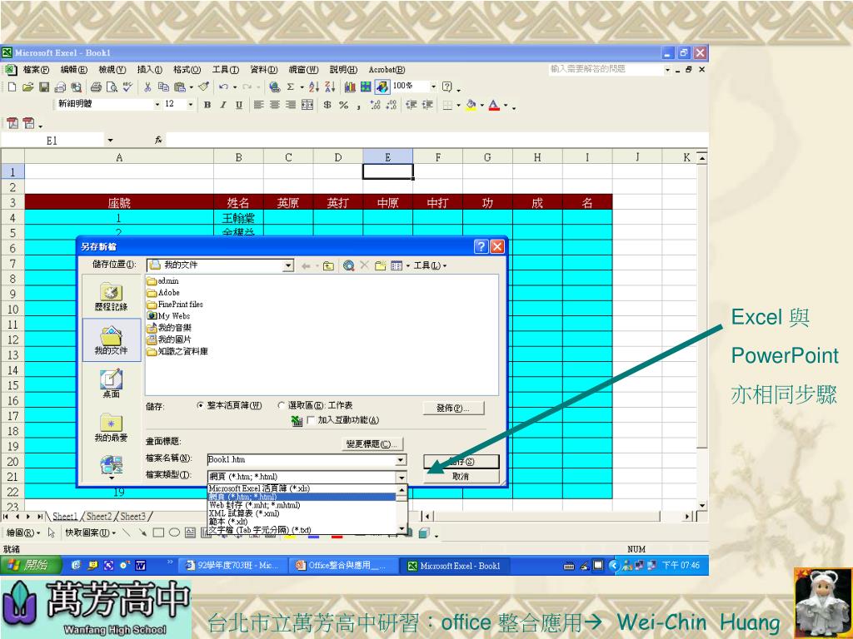Screen dimensions: 853x639
Task: Click the create new folder icon in dialog
Action: pos(381,265)
